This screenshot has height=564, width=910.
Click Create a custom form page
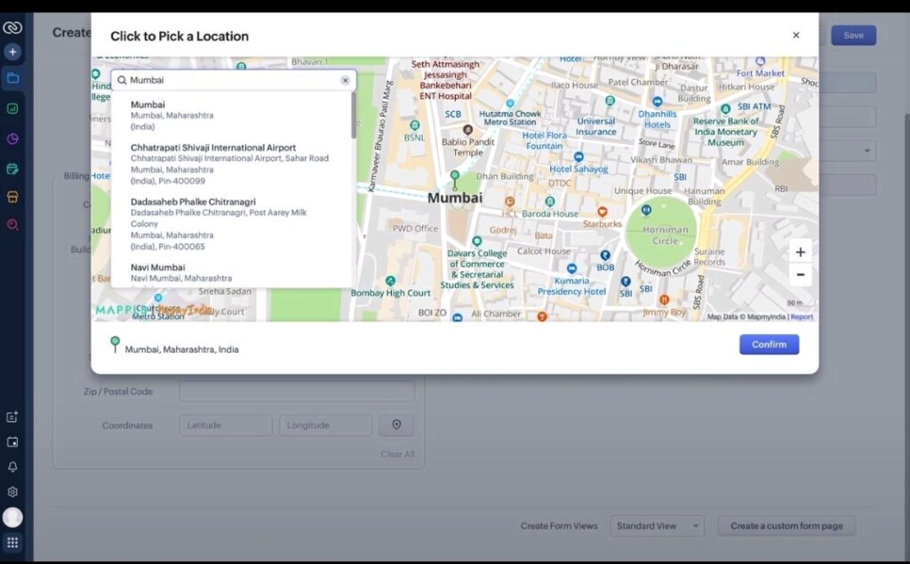tap(786, 526)
